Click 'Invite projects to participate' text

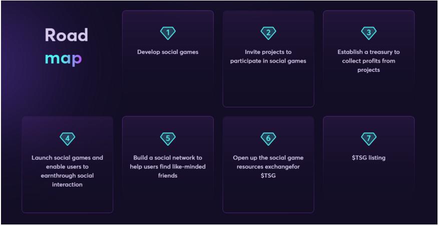[x=268, y=56]
